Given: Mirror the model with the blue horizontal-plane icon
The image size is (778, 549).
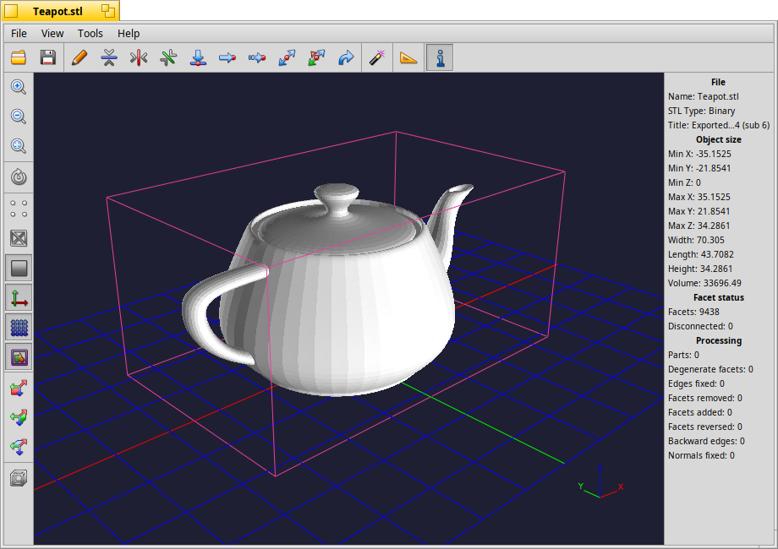Looking at the screenshot, I should click(x=109, y=57).
